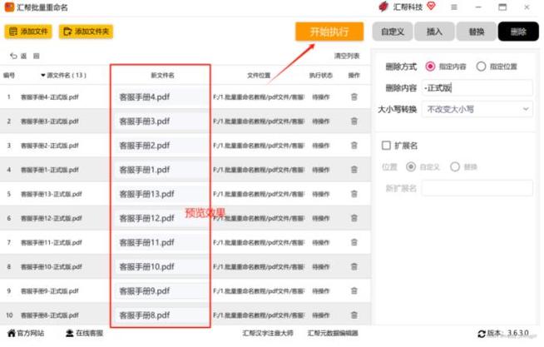Viewport: 544px width, 347px height.
Task: Select original file 客服手册13-正式版.pdf
Action: pyautogui.click(x=52, y=194)
